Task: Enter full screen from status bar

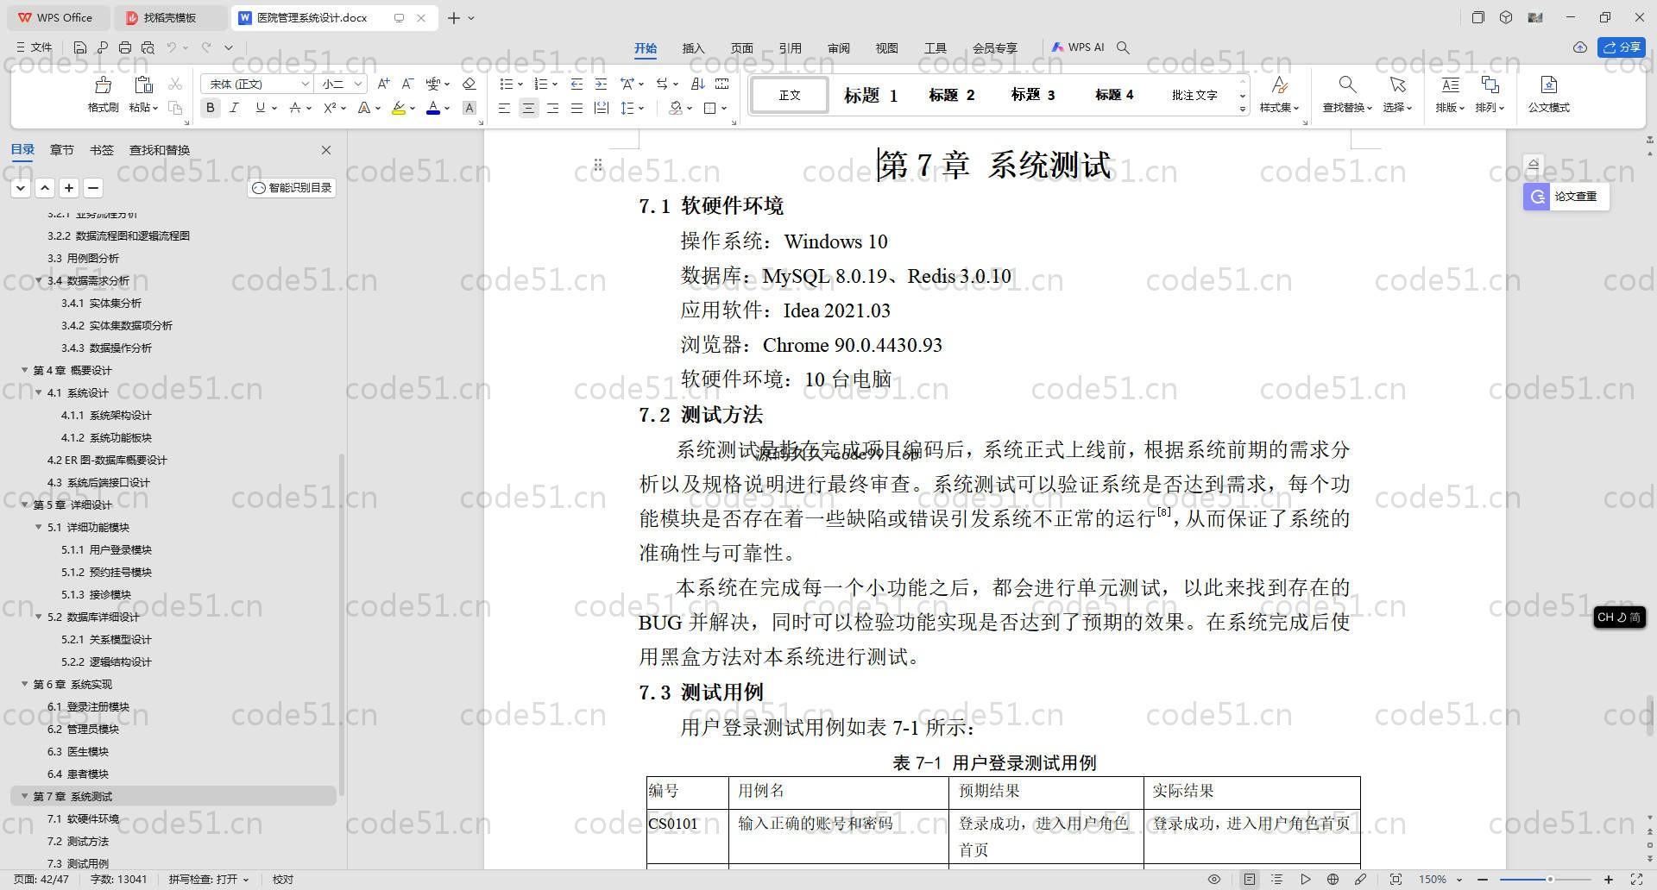Action: tap(1636, 879)
